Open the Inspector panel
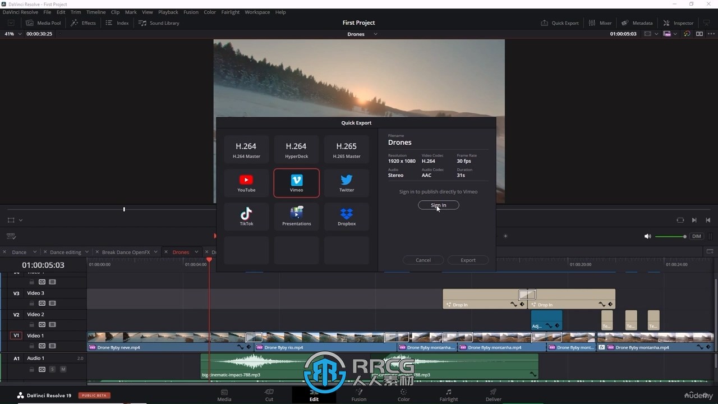The width and height of the screenshot is (718, 404). [678, 23]
